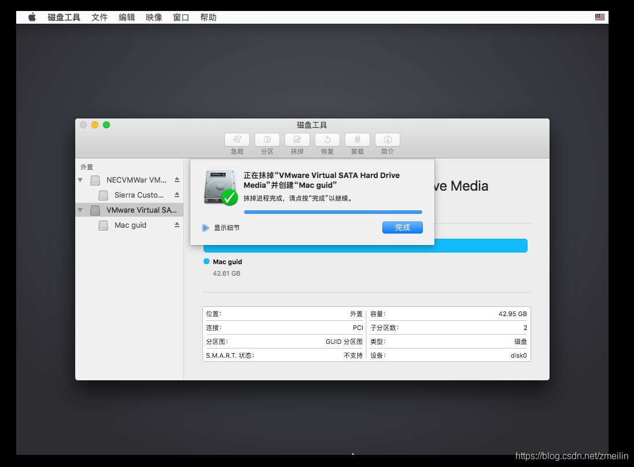Click the Mac guid blue legend swatch

coord(207,261)
